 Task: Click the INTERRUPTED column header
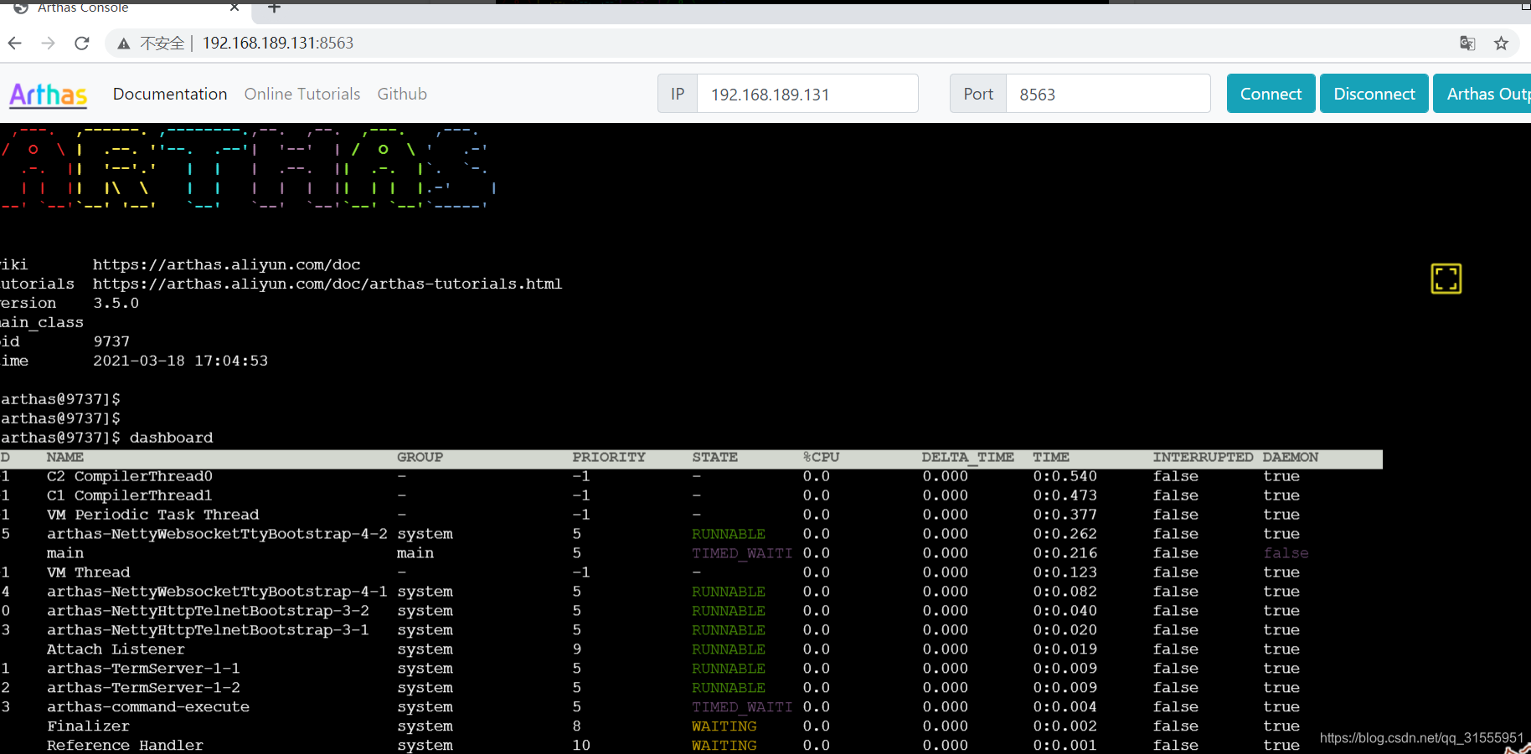(1203, 457)
